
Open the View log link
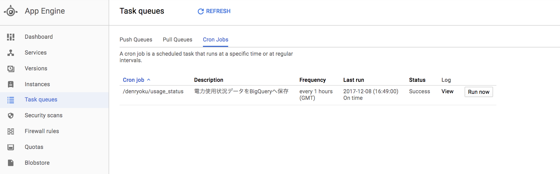(447, 91)
